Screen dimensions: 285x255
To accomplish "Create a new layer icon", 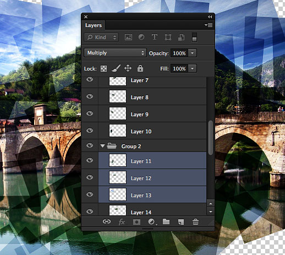I will pos(181,222).
